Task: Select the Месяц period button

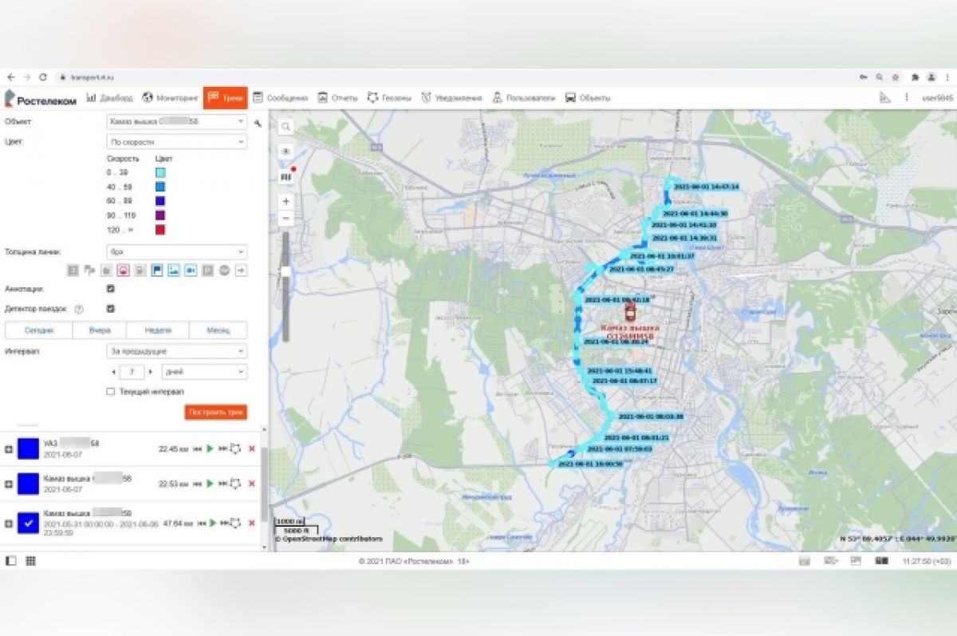Action: 219,330
